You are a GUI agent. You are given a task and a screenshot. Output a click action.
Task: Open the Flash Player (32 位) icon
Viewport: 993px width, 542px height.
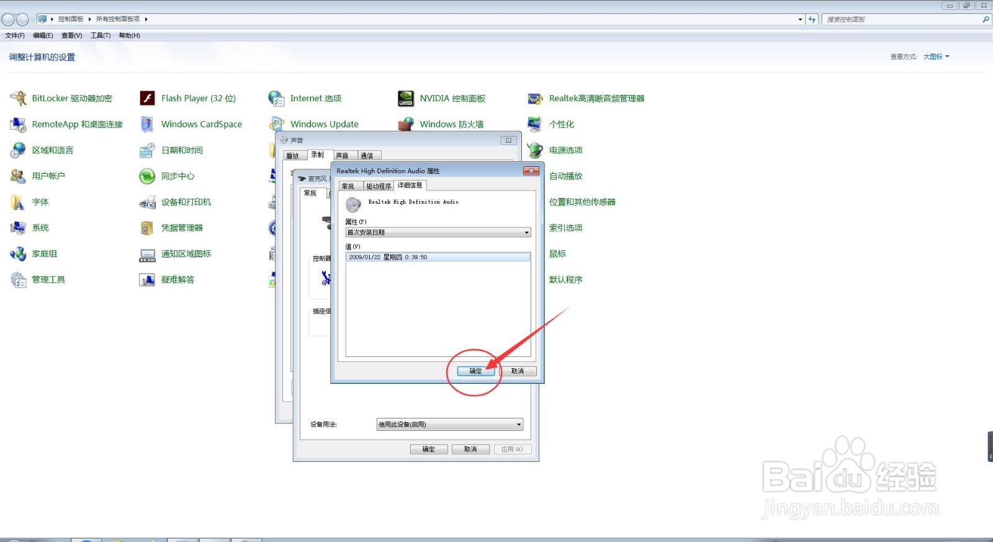(x=147, y=98)
